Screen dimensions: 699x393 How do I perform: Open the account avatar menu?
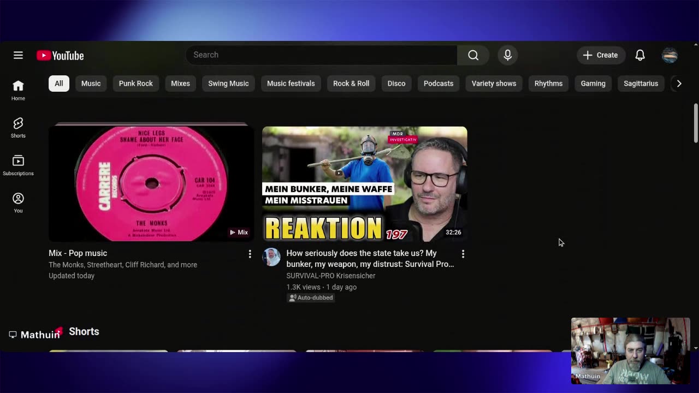pyautogui.click(x=670, y=55)
